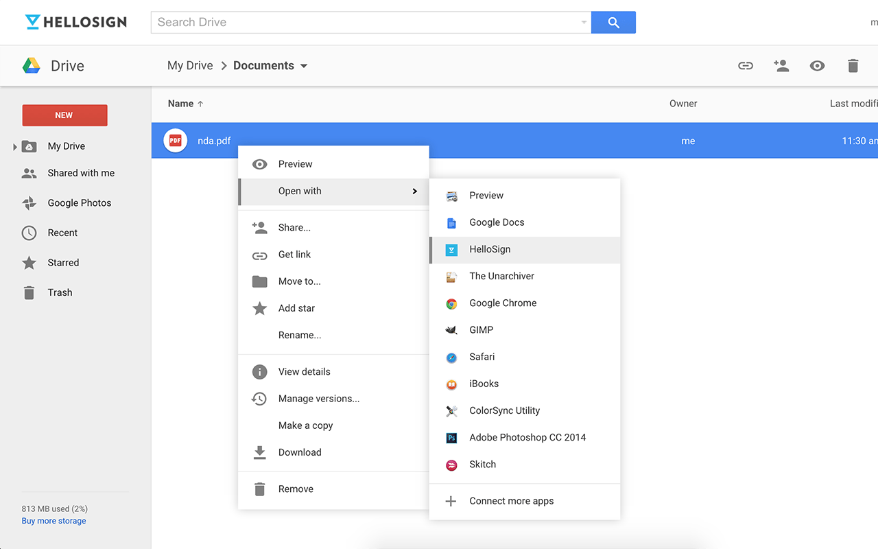Screen dimensions: 878x549
Task: Select the nda.pdf file name
Action: click(214, 141)
